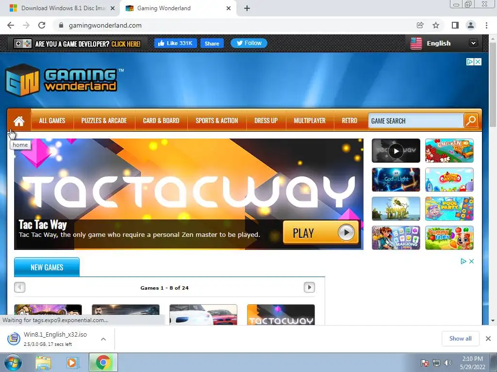The width and height of the screenshot is (497, 372).
Task: View site info via padlock icon
Action: pyautogui.click(x=61, y=25)
